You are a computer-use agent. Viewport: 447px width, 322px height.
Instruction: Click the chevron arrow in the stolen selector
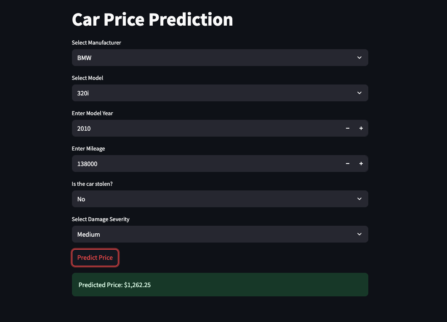pyautogui.click(x=359, y=199)
